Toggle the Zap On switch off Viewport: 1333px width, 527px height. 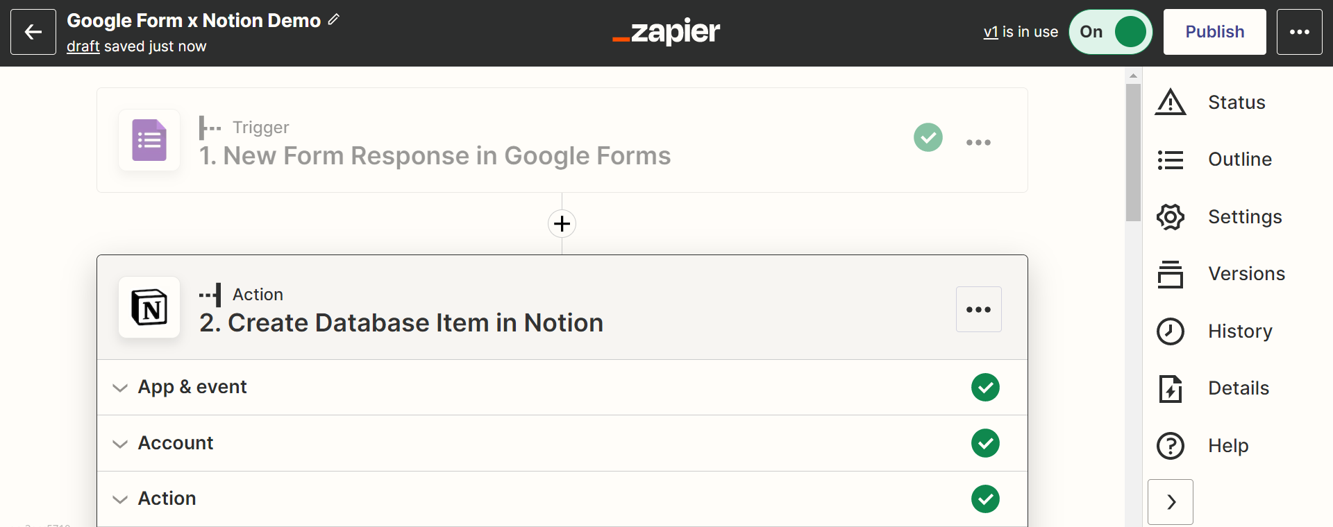(1111, 32)
